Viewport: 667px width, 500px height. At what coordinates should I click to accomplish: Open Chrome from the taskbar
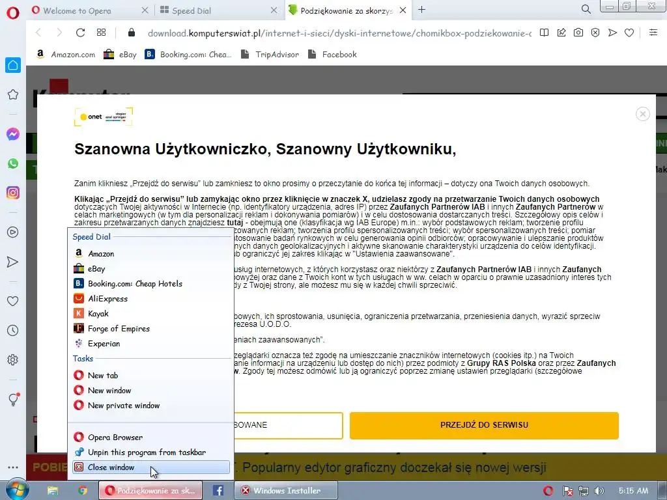click(x=83, y=491)
